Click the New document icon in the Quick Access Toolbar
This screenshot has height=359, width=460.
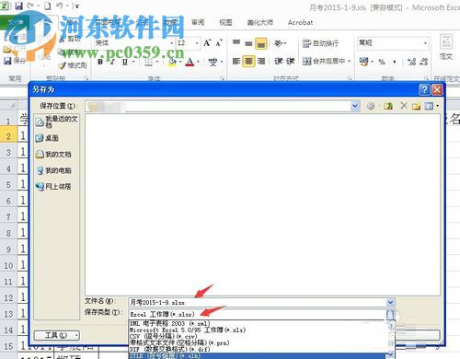(47, 6)
